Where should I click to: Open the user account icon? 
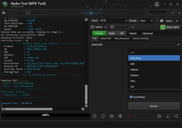[x=173, y=13]
